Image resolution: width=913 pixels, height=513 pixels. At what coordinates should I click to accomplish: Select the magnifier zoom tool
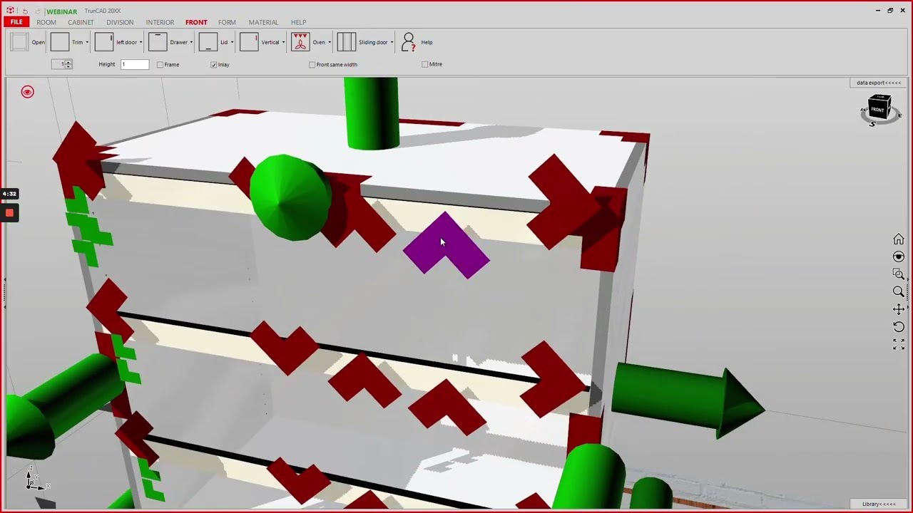coord(899,291)
